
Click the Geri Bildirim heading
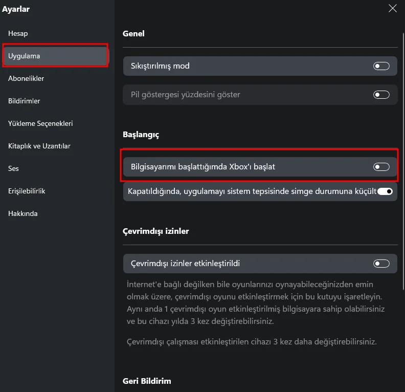(x=147, y=381)
